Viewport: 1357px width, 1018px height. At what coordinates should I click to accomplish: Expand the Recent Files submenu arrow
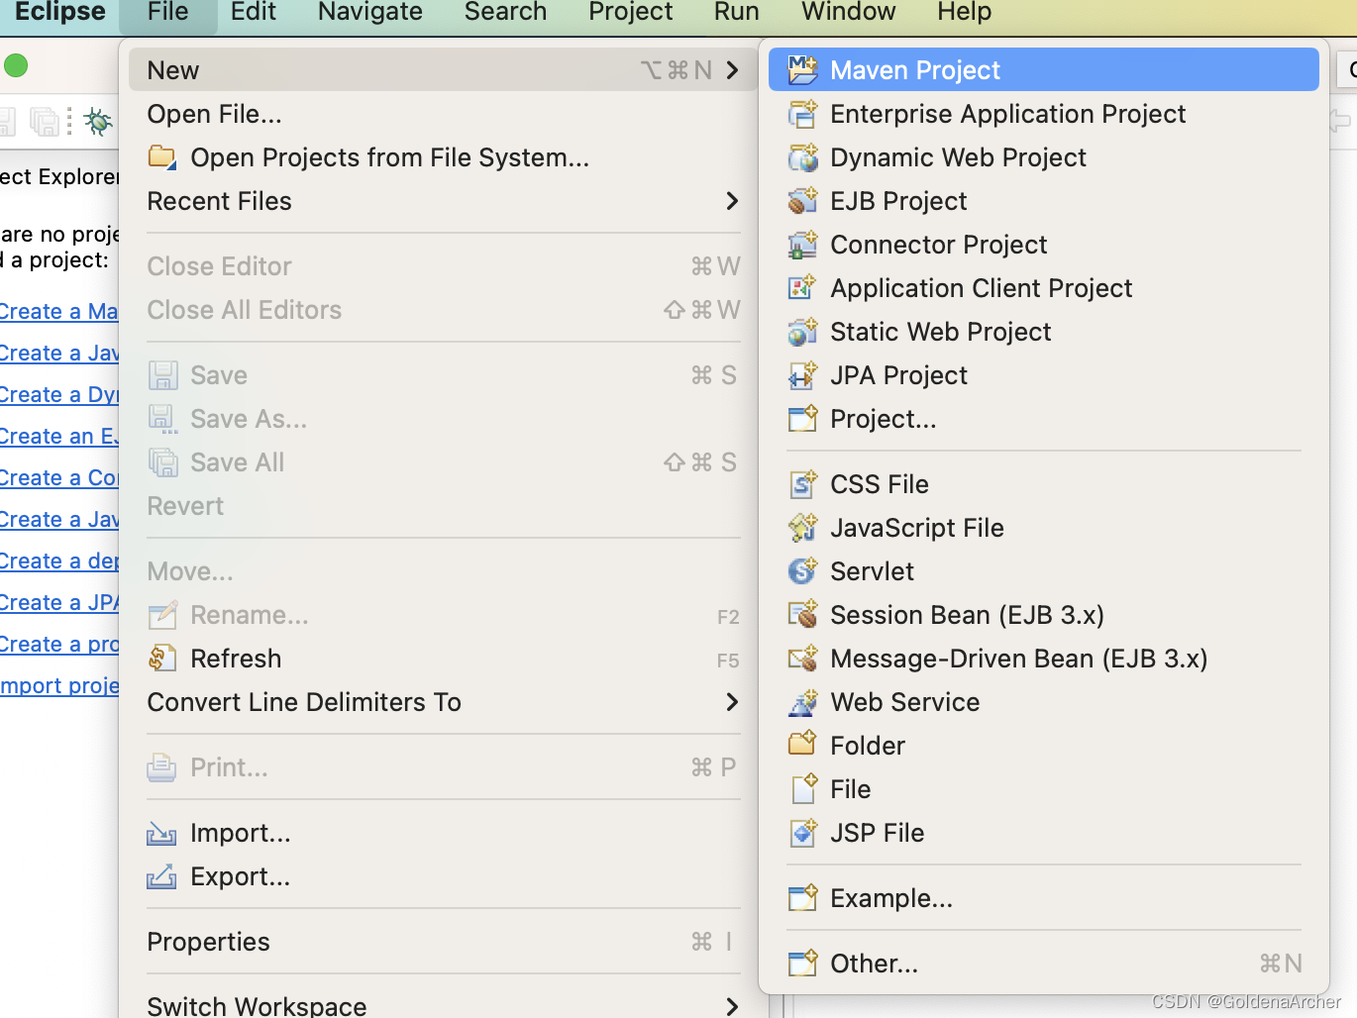[732, 201]
